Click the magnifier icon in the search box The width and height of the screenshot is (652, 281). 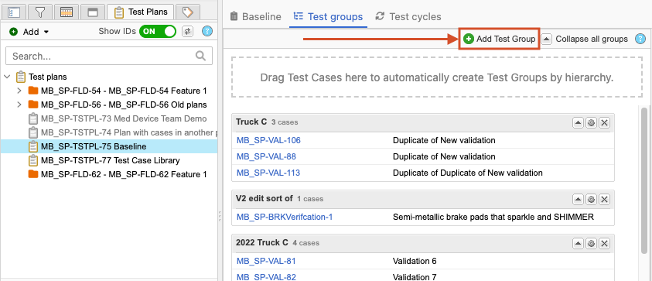[200, 56]
